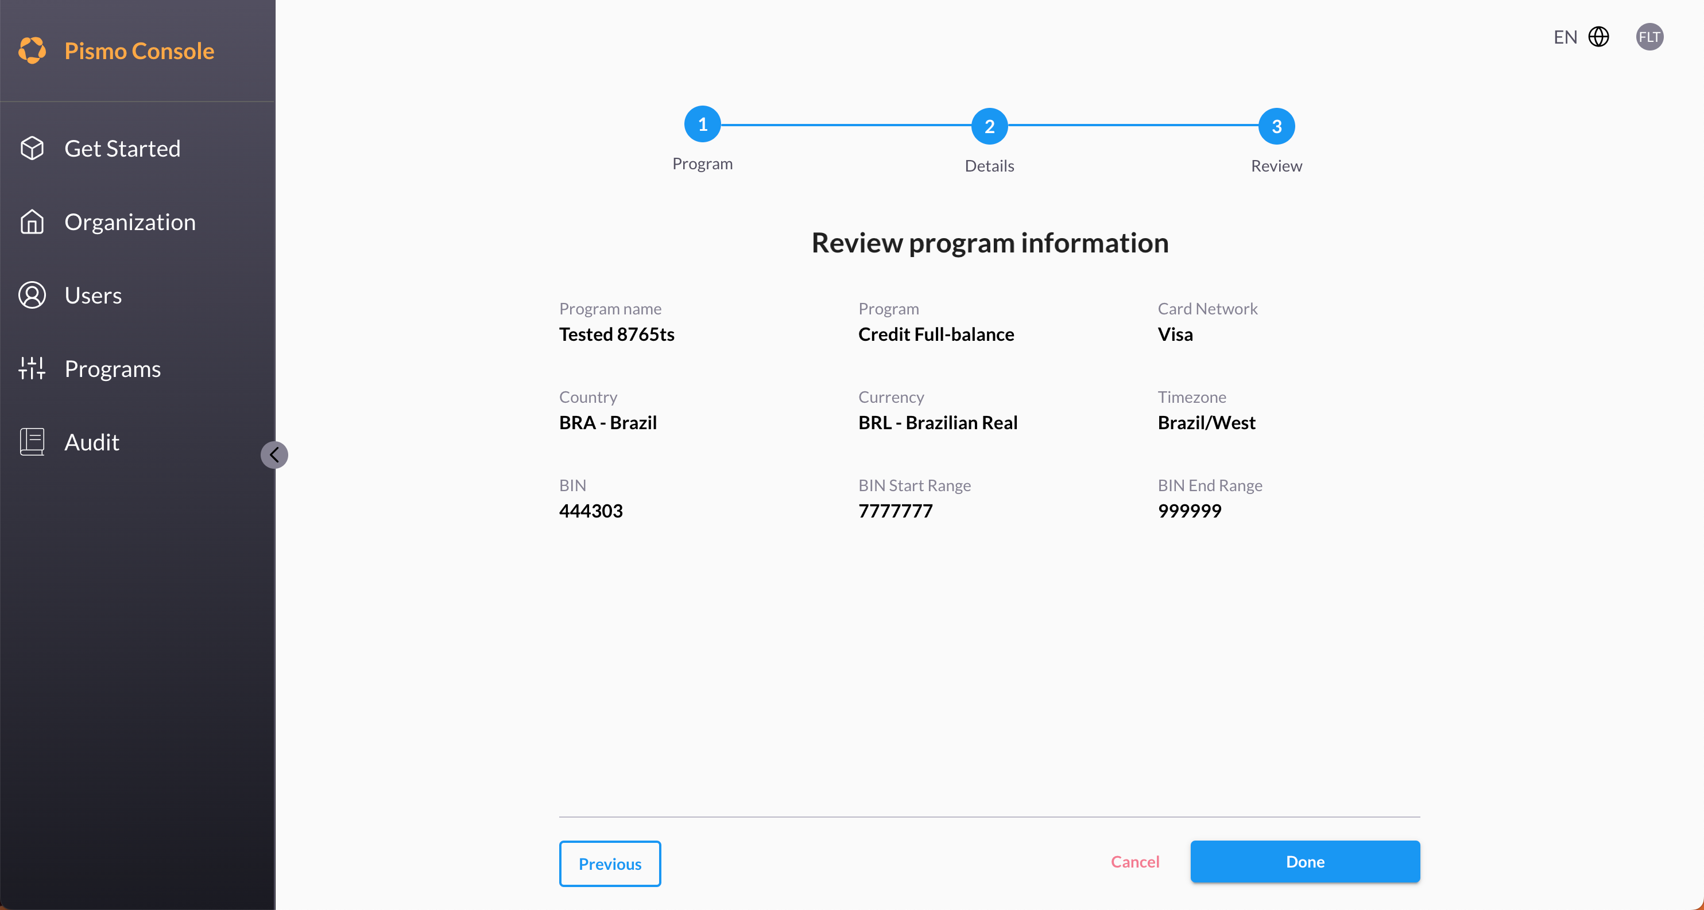1704x910 pixels.
Task: Open the Audit menu item
Action: pyautogui.click(x=92, y=441)
